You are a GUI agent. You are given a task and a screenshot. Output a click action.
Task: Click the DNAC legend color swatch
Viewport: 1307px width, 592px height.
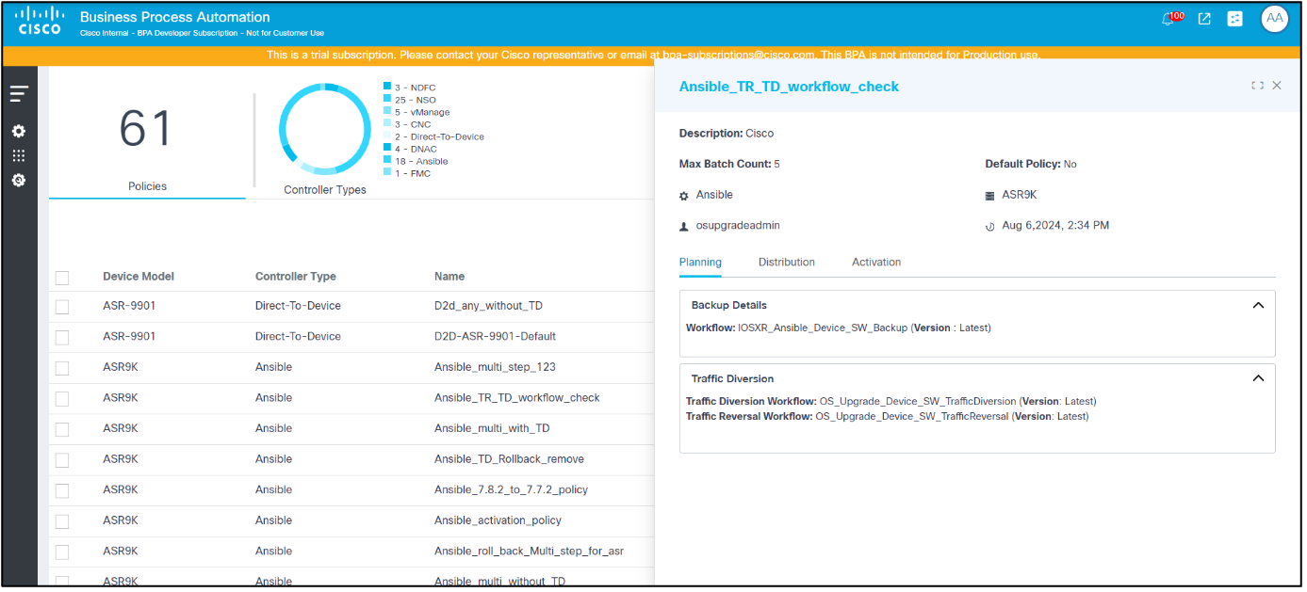point(387,149)
